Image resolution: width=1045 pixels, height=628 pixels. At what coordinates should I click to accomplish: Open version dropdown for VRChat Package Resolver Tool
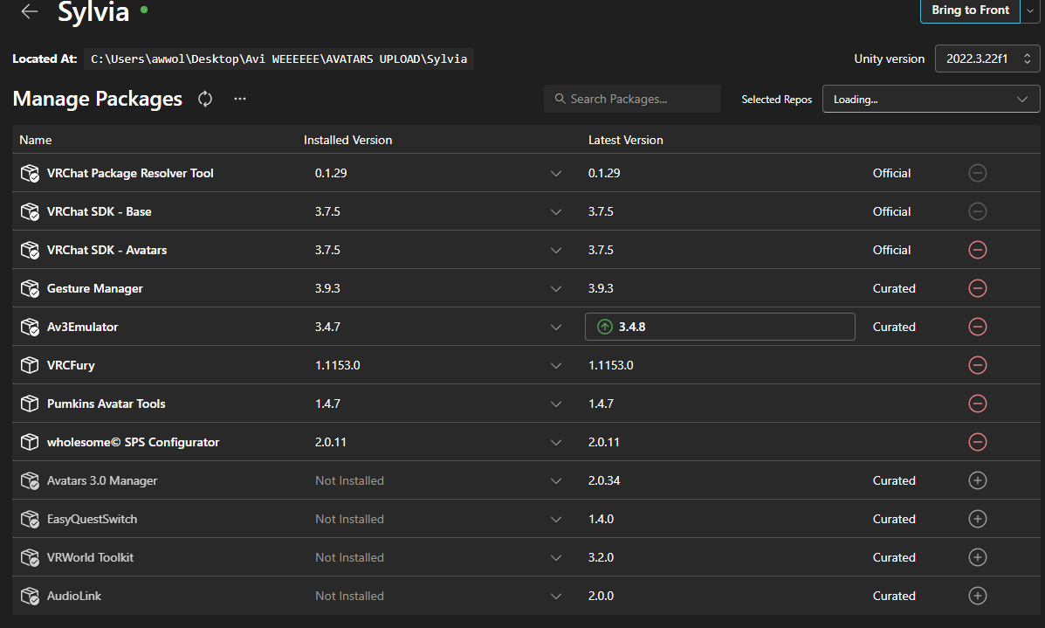tap(556, 173)
